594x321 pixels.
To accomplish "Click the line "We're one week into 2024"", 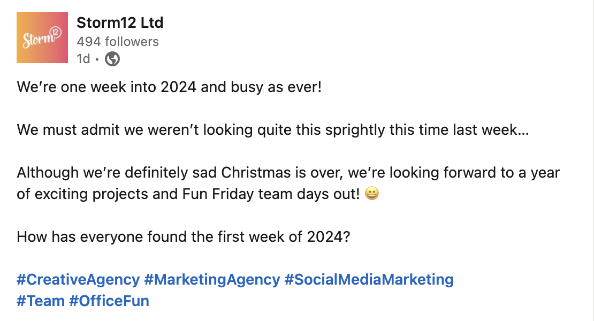I will tap(169, 87).
